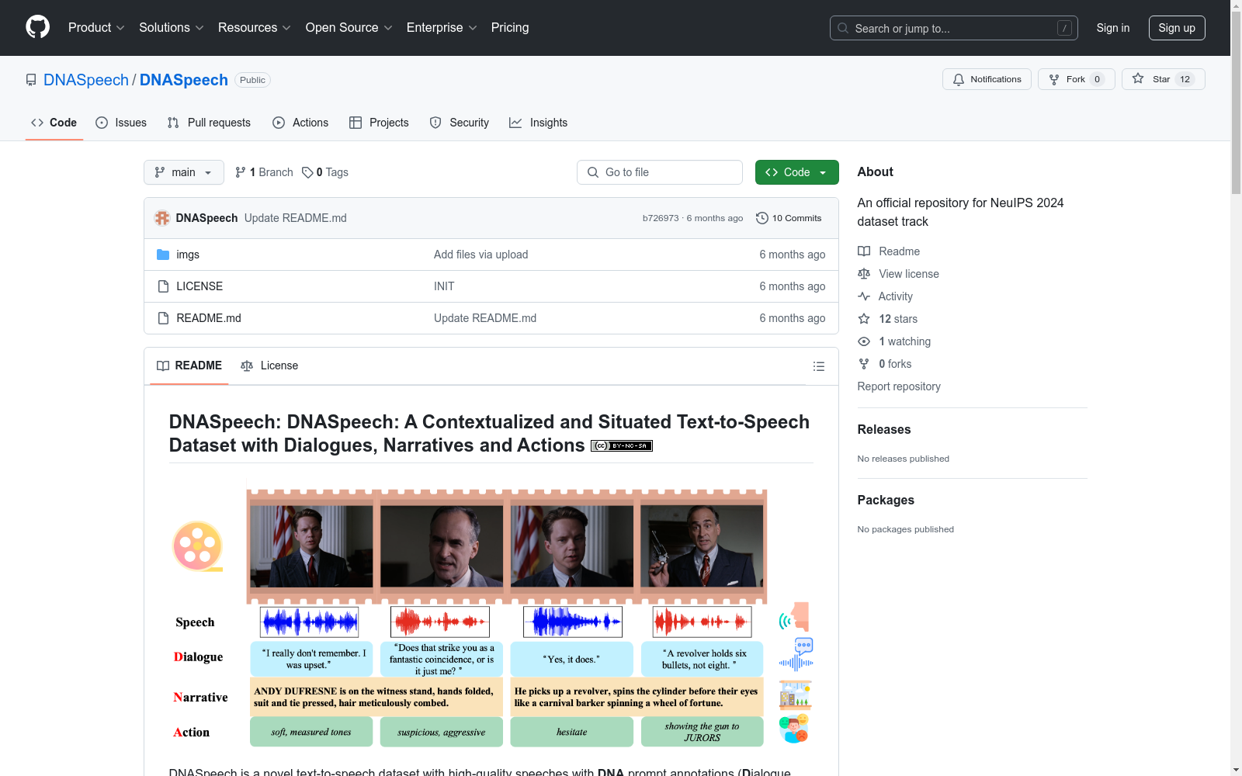Expand the Solutions dropdown
The height and width of the screenshot is (776, 1242).
pos(171,28)
